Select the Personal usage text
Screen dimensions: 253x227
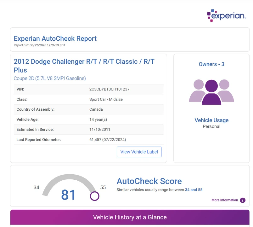click(211, 126)
